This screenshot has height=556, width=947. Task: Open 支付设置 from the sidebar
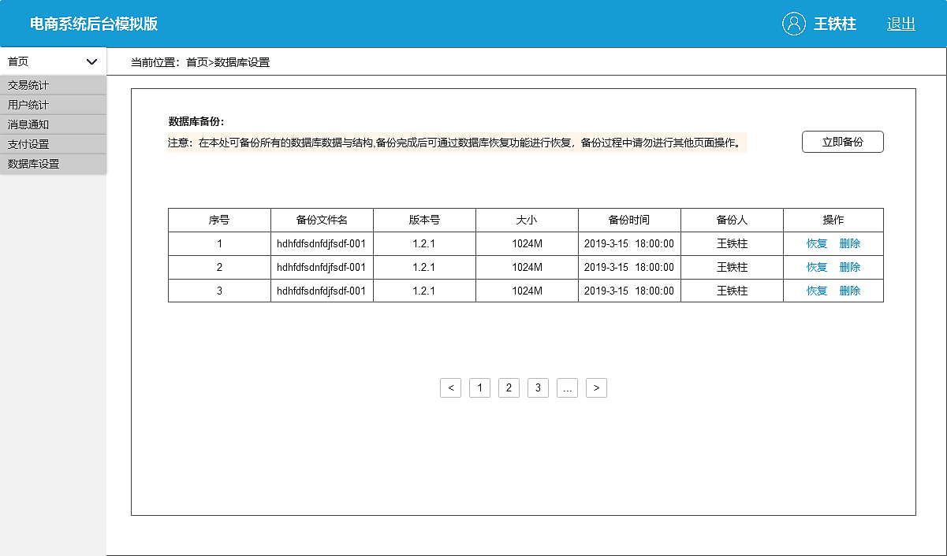(28, 143)
